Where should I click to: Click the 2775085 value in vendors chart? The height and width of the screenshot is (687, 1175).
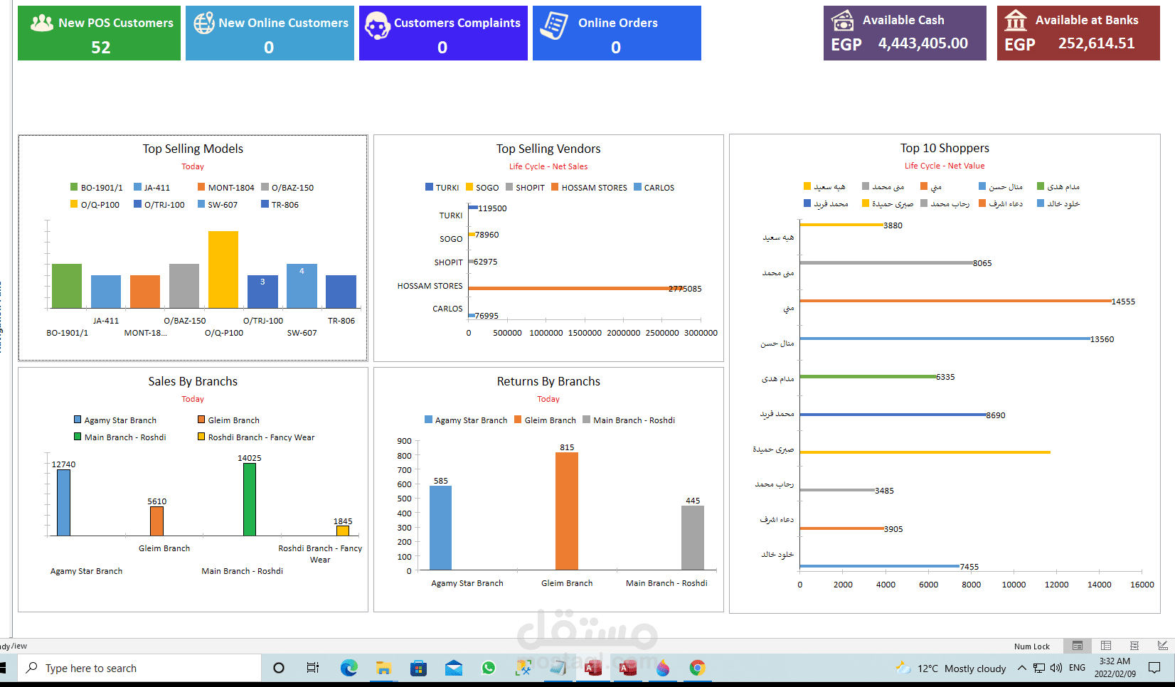(x=685, y=289)
